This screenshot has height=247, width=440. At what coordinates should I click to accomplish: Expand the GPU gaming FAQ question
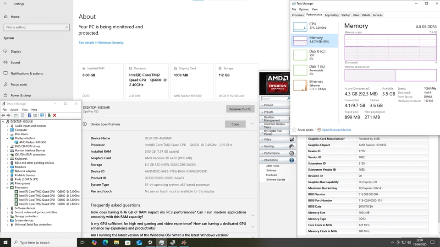[253, 226]
